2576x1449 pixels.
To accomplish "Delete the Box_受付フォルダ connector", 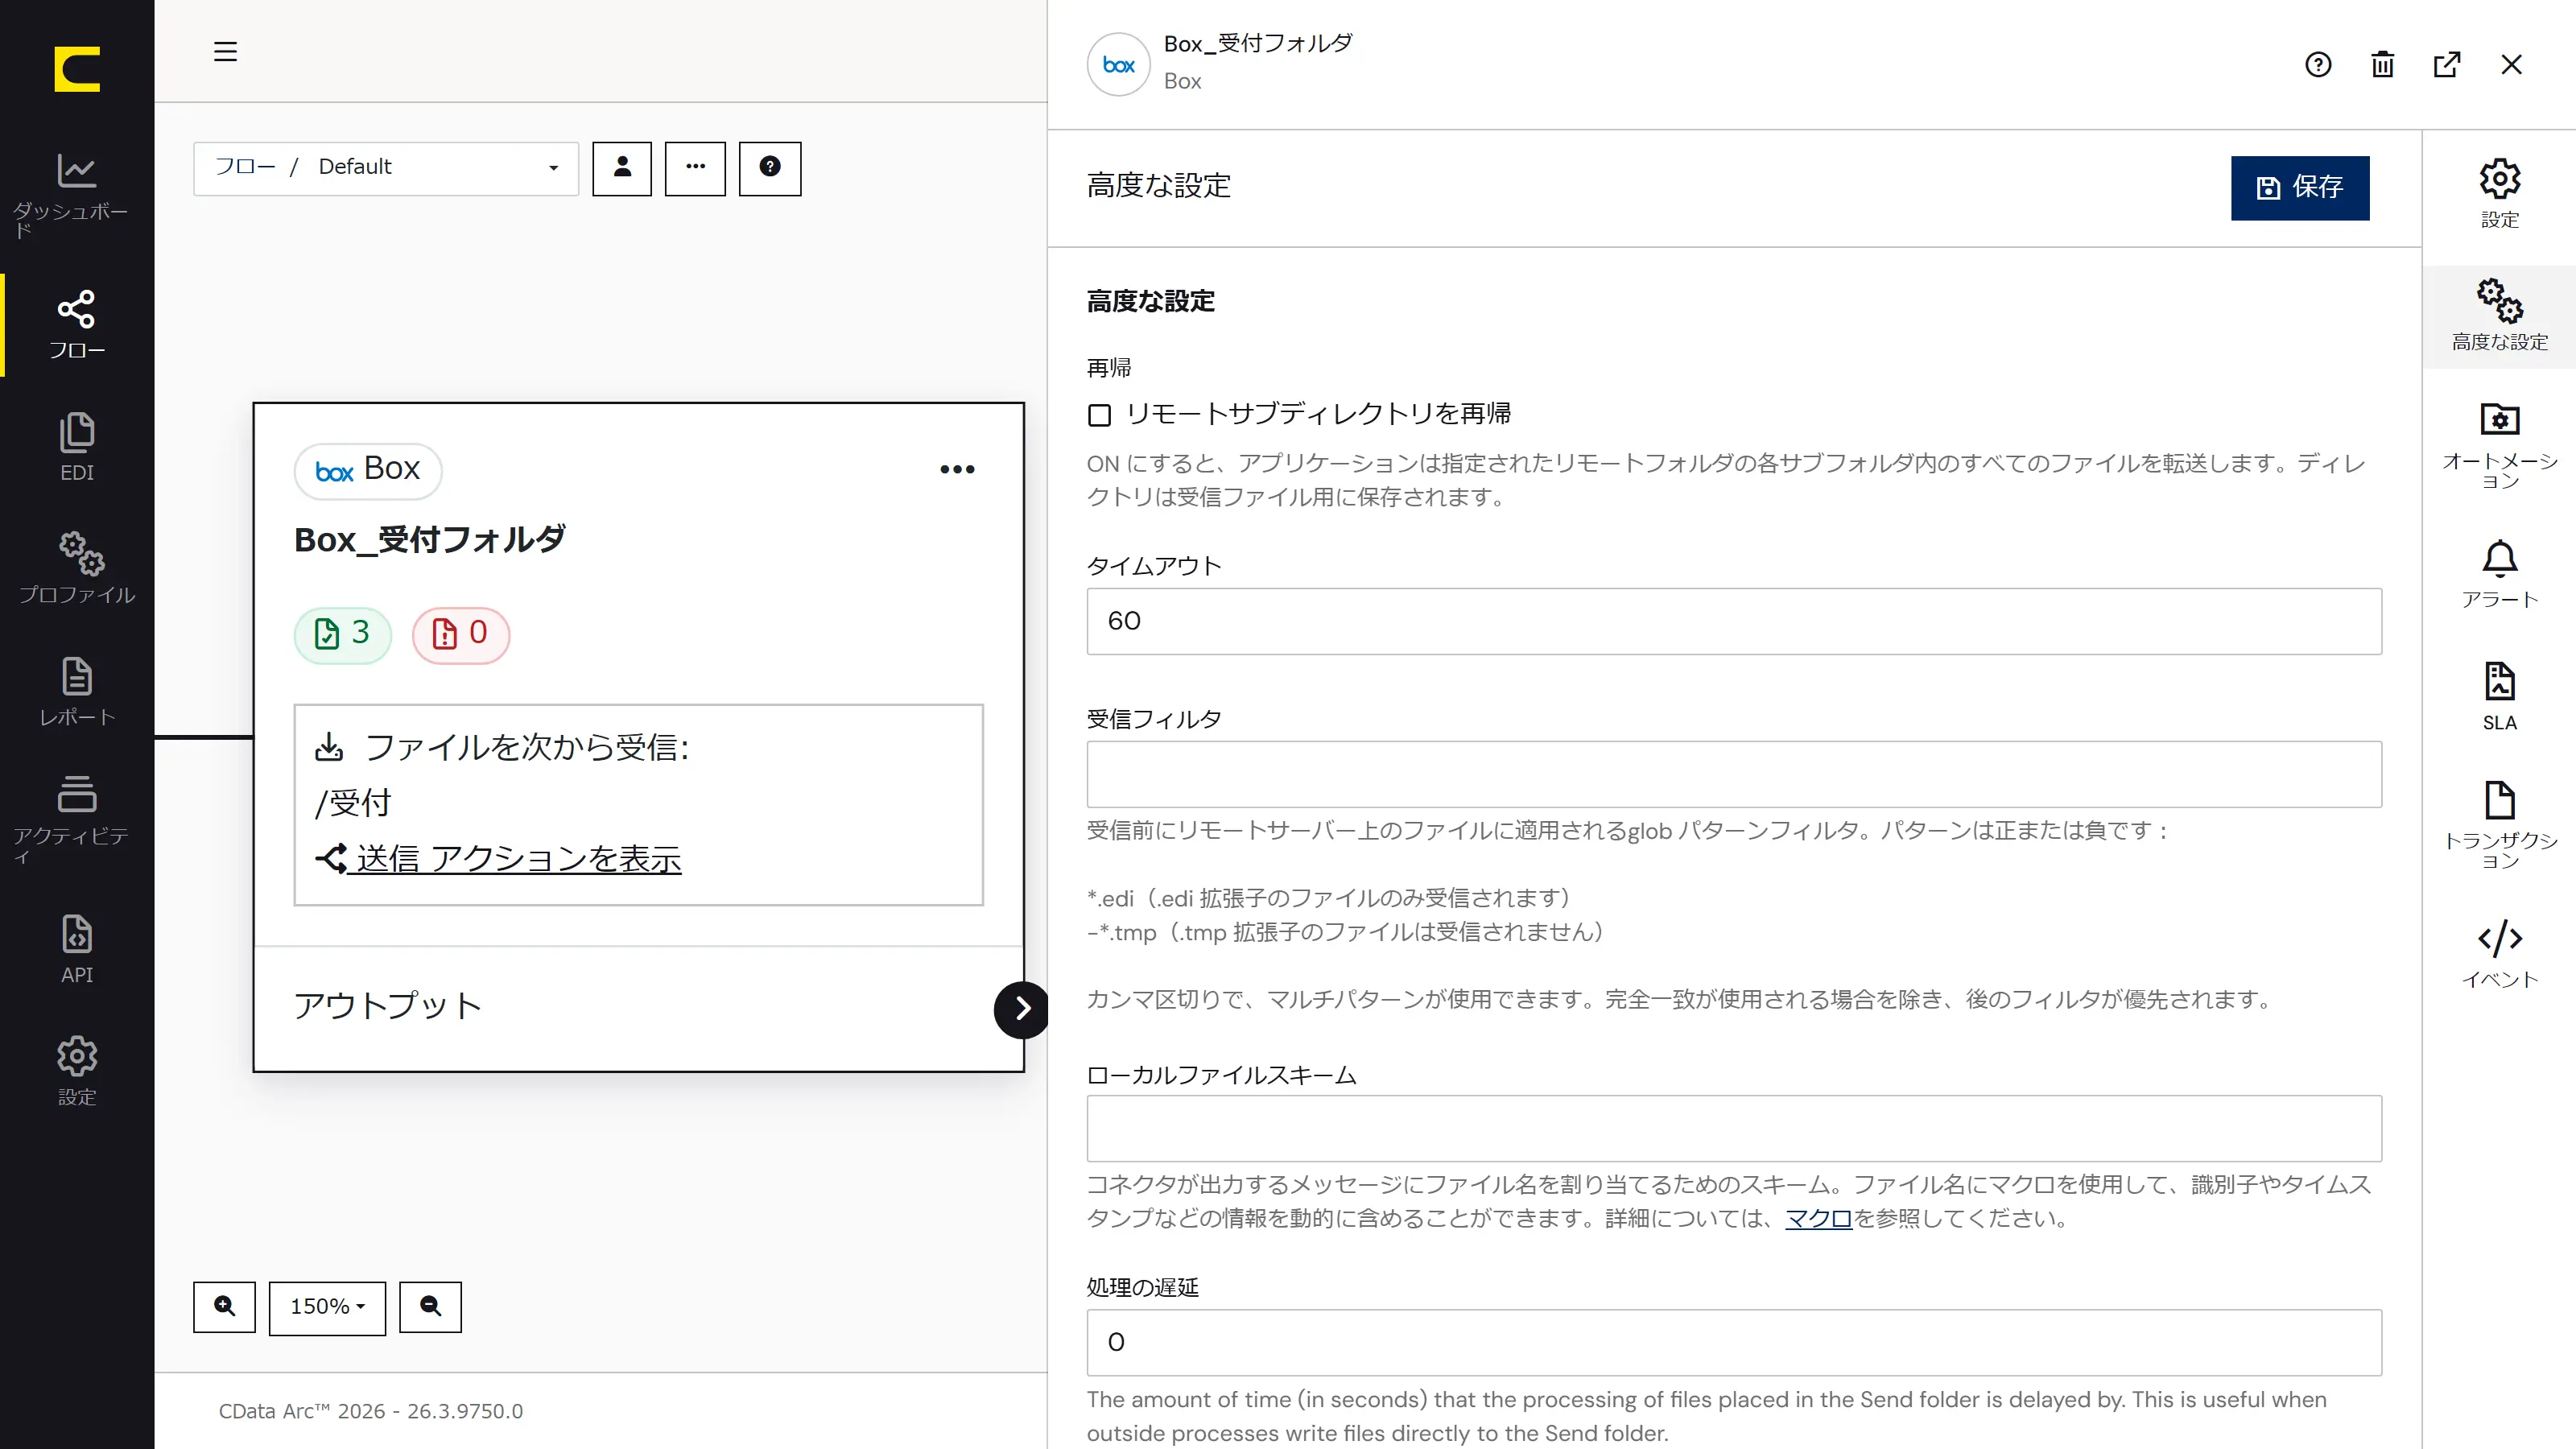I will point(2382,65).
